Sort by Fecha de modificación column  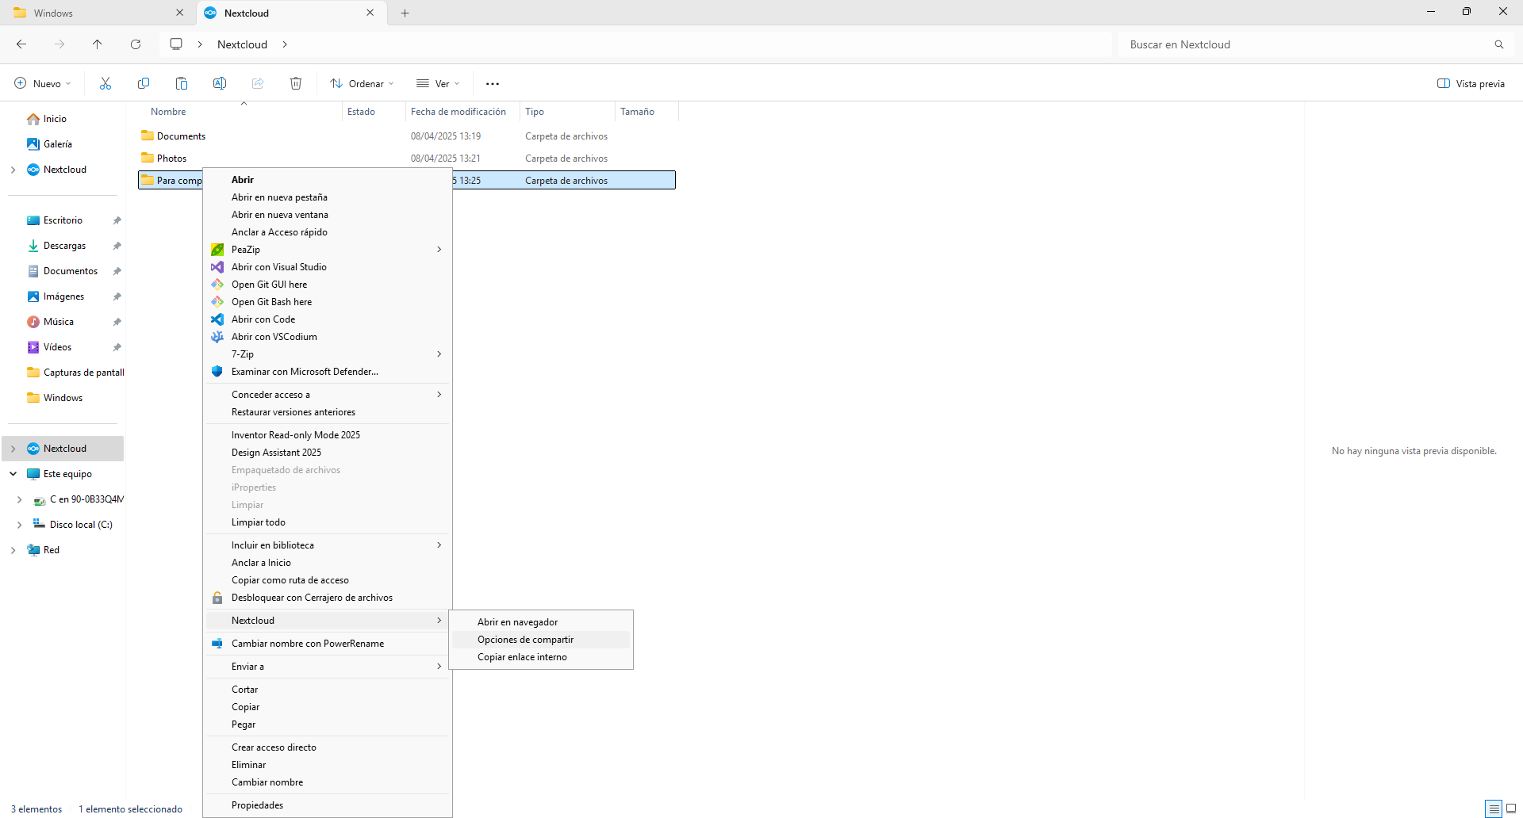click(462, 112)
